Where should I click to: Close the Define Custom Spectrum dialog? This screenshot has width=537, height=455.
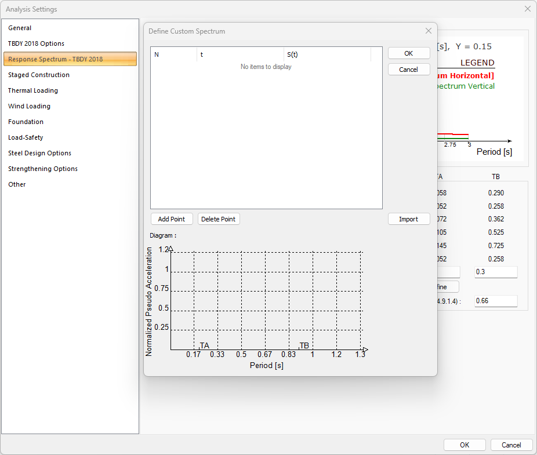pos(429,31)
